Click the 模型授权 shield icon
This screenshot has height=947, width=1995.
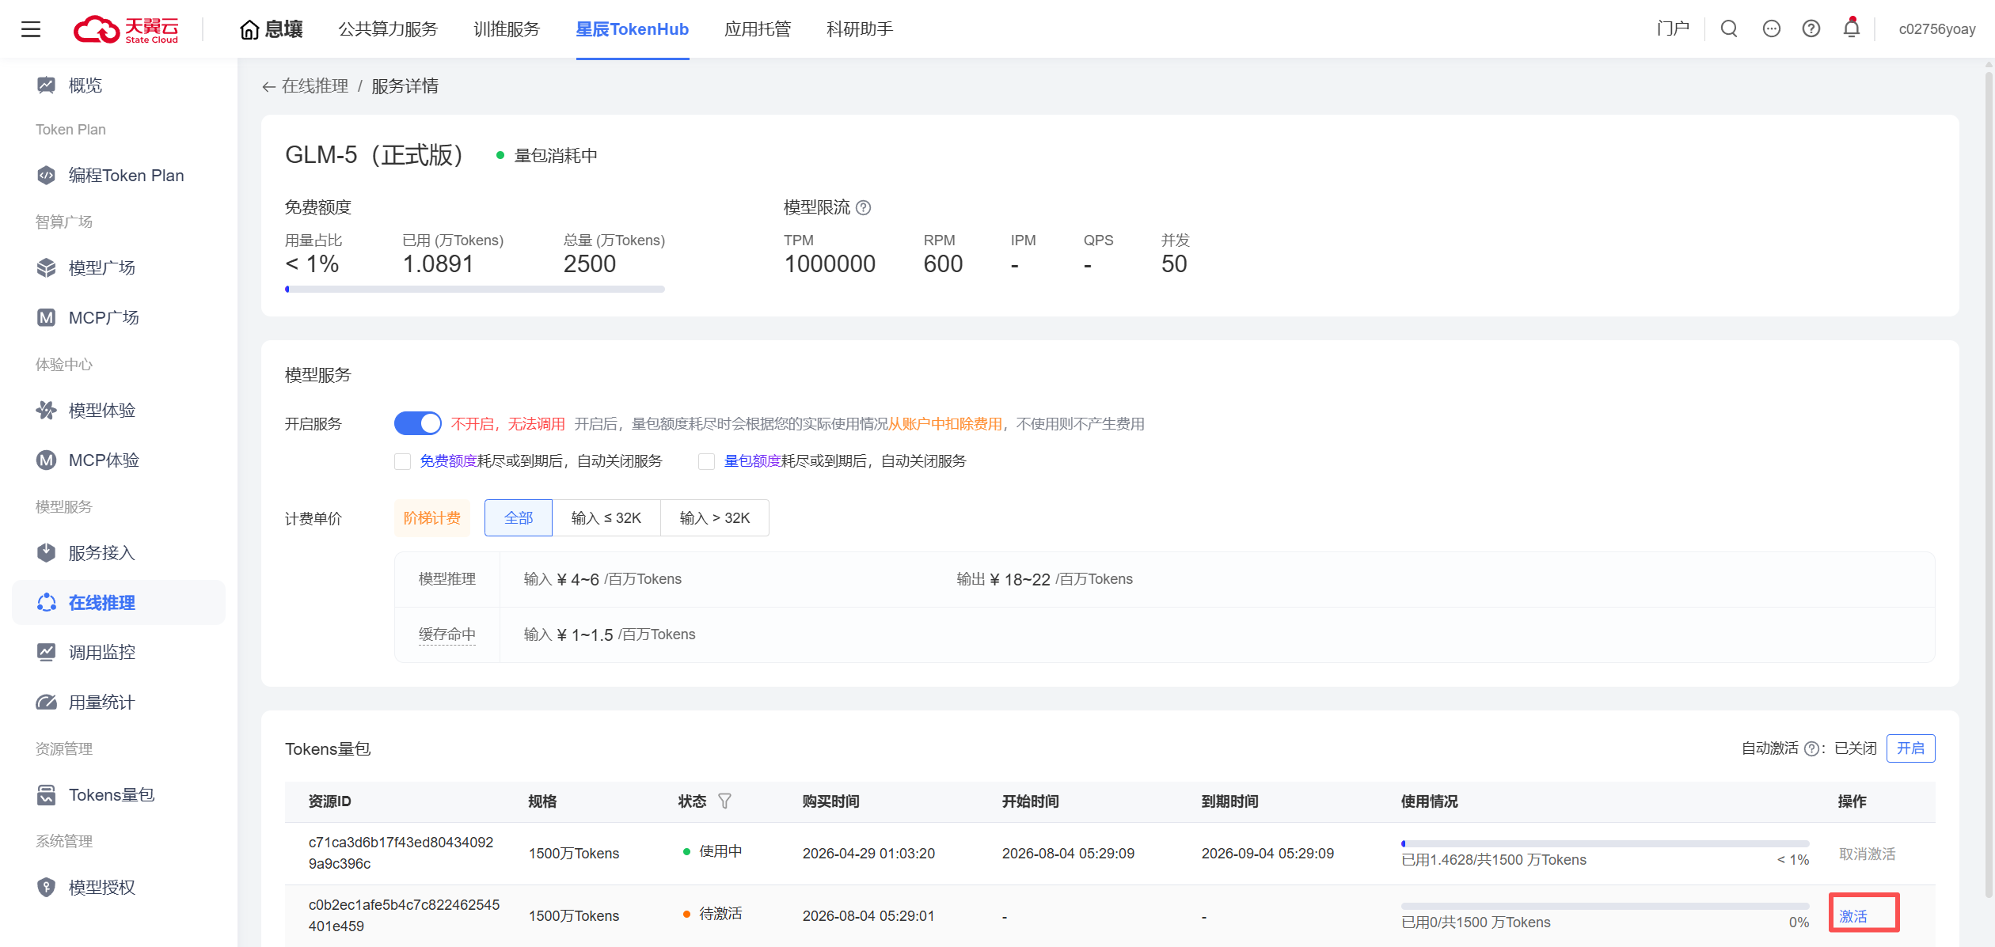(x=46, y=888)
